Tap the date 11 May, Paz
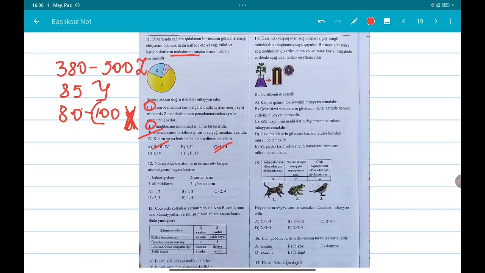 [59, 5]
